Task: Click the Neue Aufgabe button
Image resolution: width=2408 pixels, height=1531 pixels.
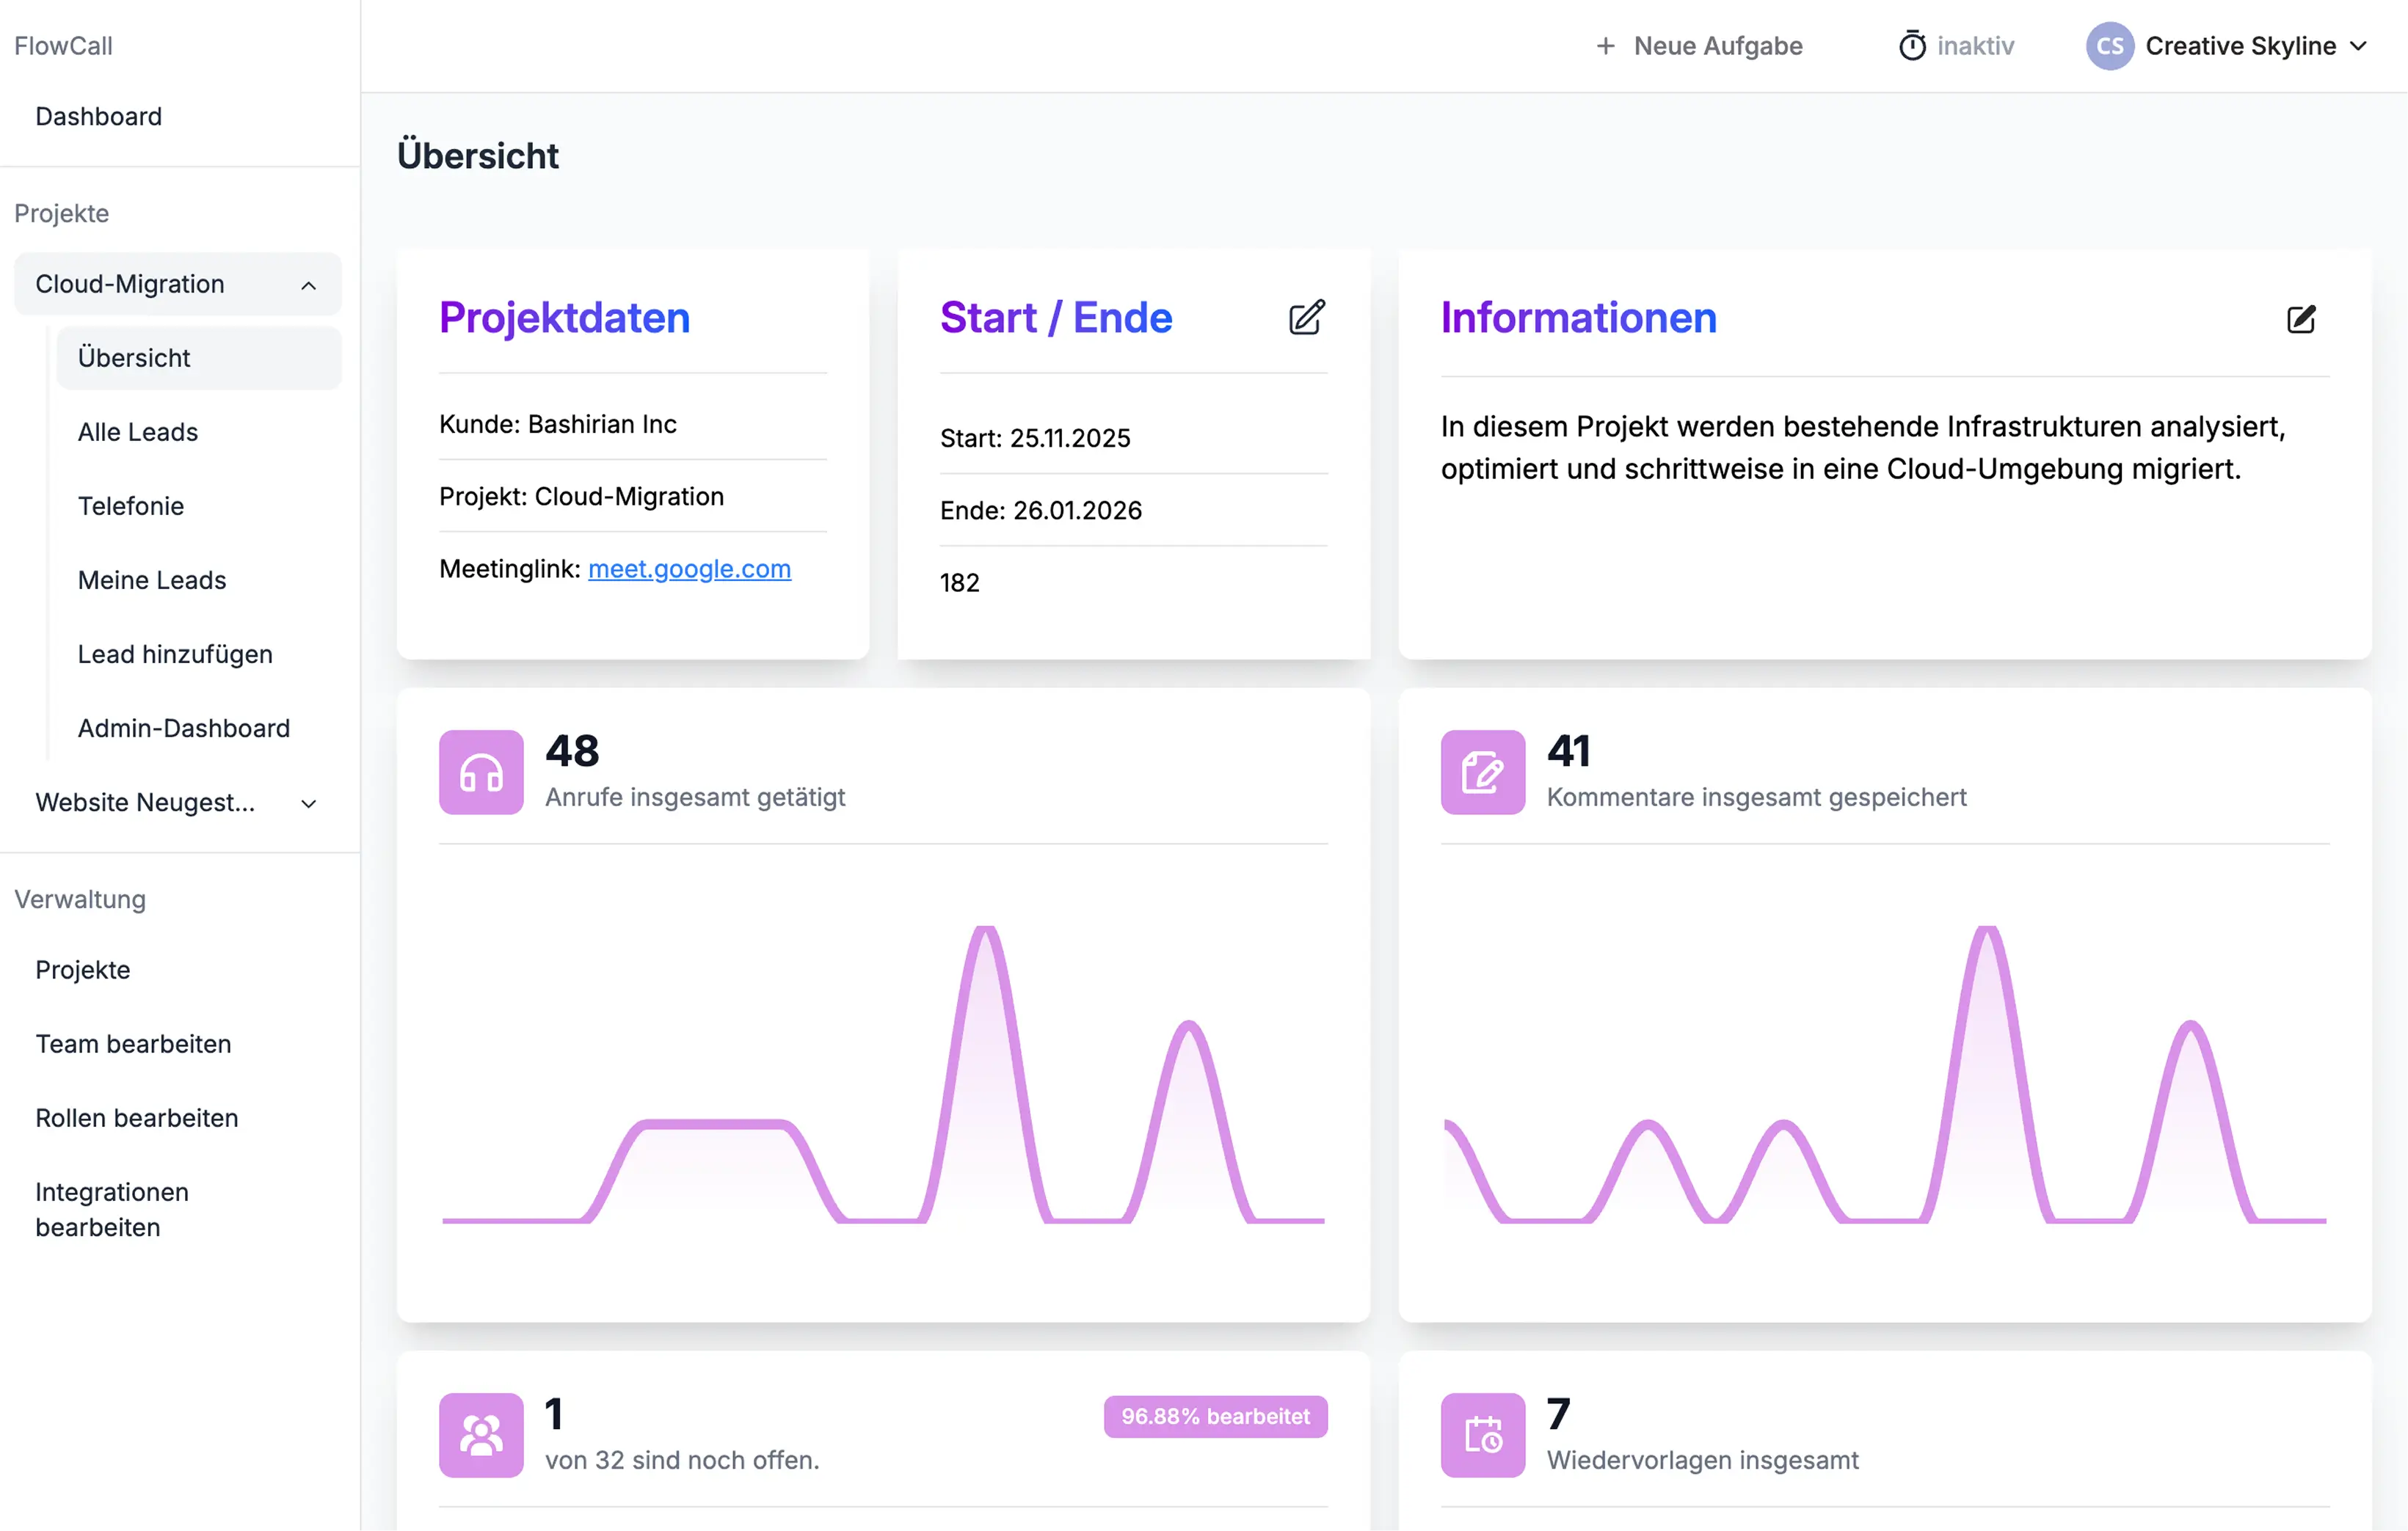Action: [x=1699, y=46]
